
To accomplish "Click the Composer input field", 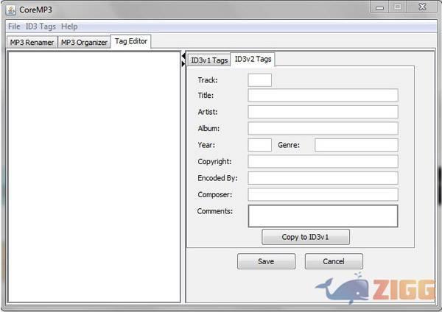I will click(x=323, y=194).
